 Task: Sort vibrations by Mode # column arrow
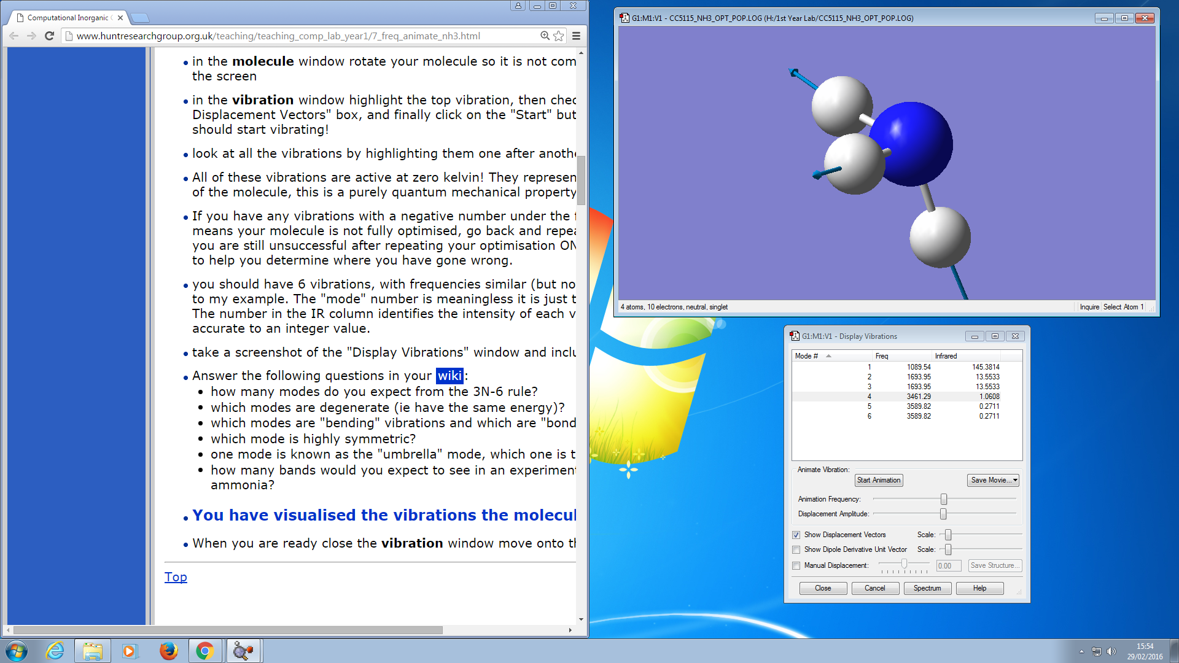pos(828,356)
